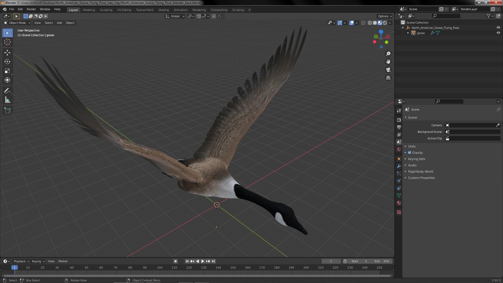This screenshot has height=283, width=503.
Task: Open the Texture properties tab
Action: [399, 212]
